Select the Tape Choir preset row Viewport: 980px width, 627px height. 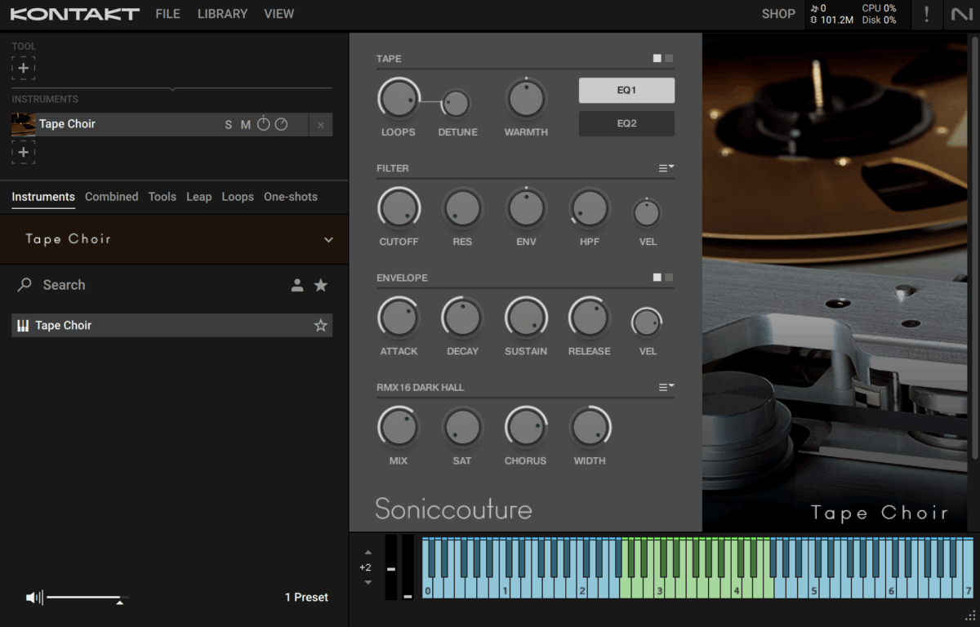point(171,325)
